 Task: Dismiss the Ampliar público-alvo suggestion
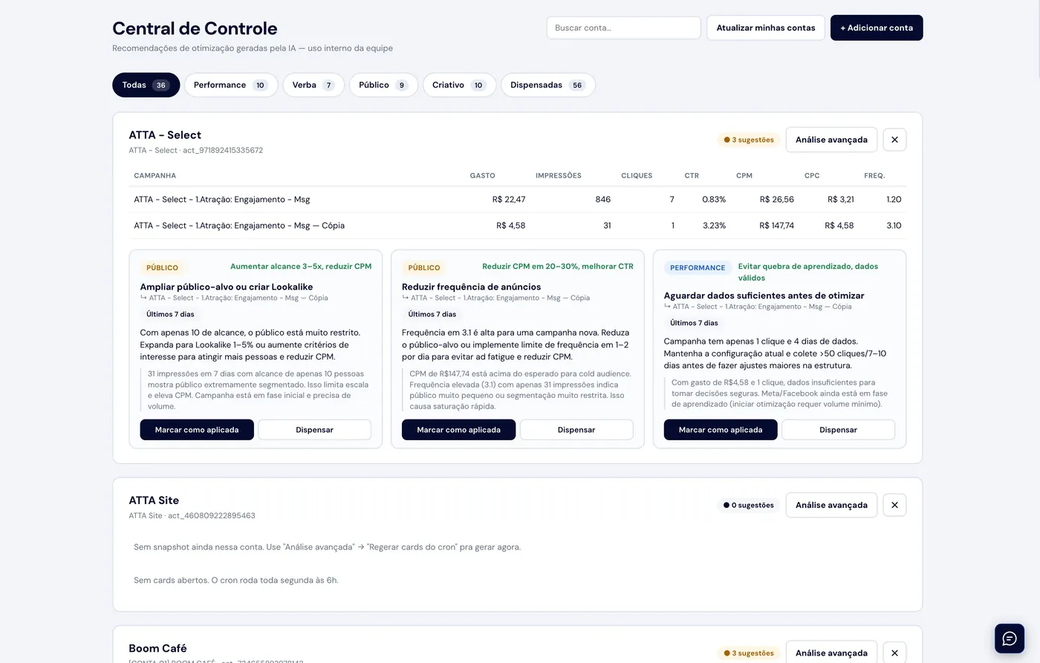point(314,430)
